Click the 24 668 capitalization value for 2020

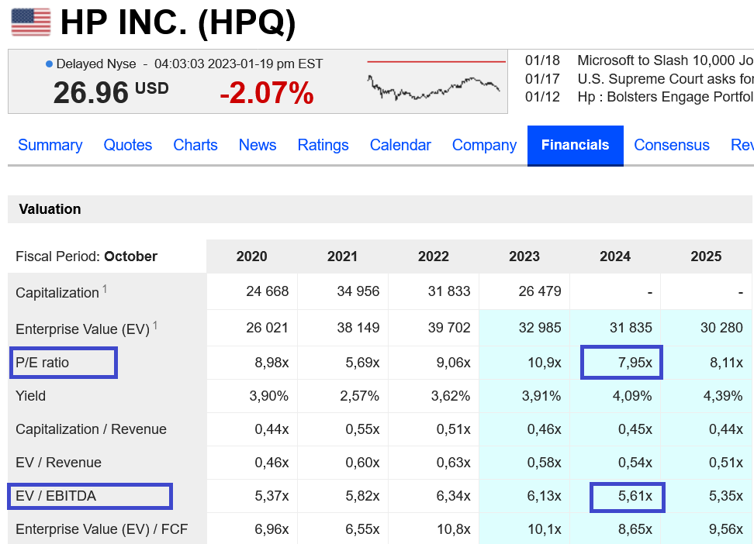click(268, 291)
